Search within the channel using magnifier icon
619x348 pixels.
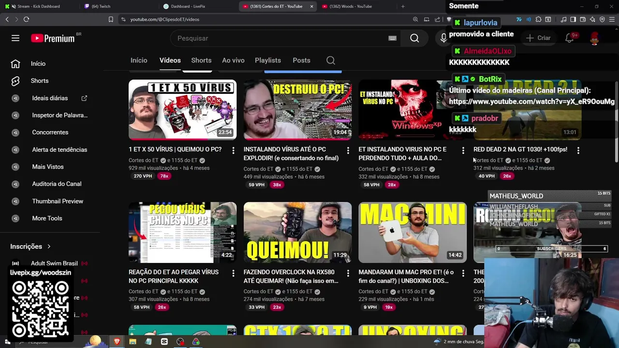coord(331,60)
